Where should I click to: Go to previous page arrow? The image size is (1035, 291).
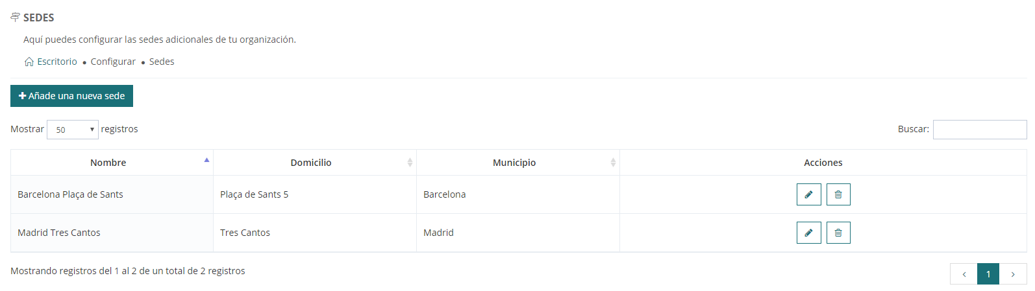point(964,274)
